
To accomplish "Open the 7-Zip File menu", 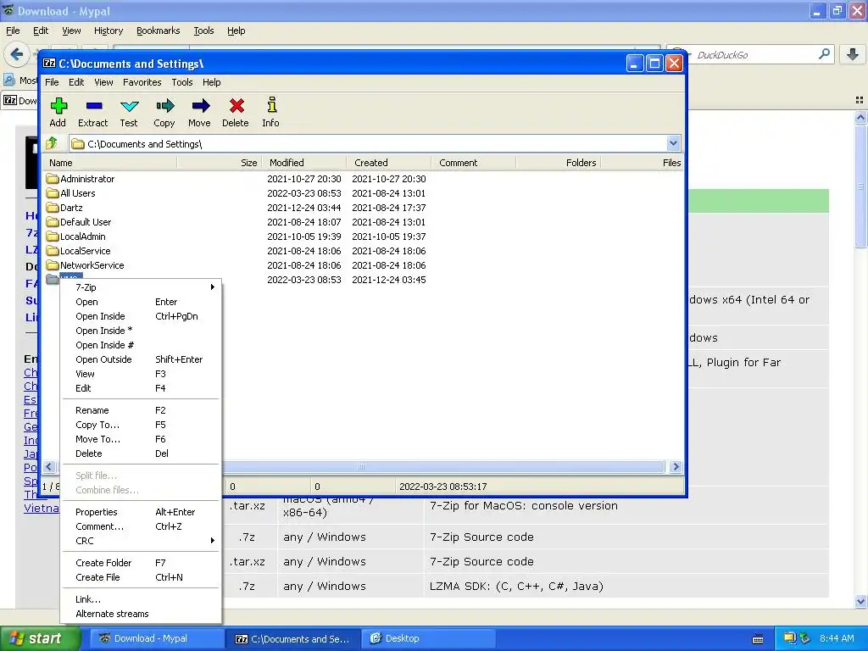I will (x=52, y=82).
